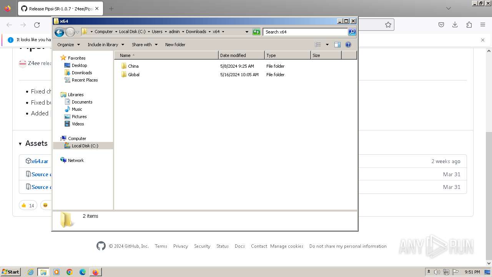The image size is (492, 277).
Task: Open Firefox downloads arrow icon
Action: tap(455, 25)
